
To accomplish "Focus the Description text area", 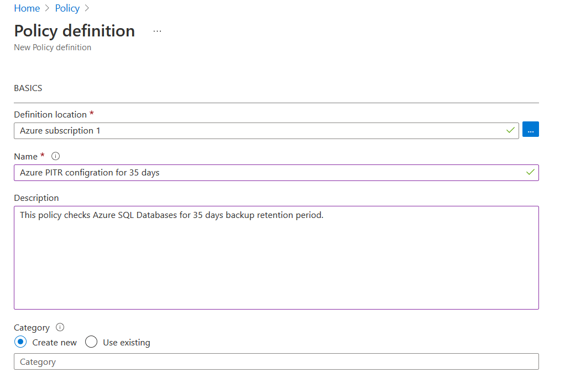I will (x=276, y=258).
